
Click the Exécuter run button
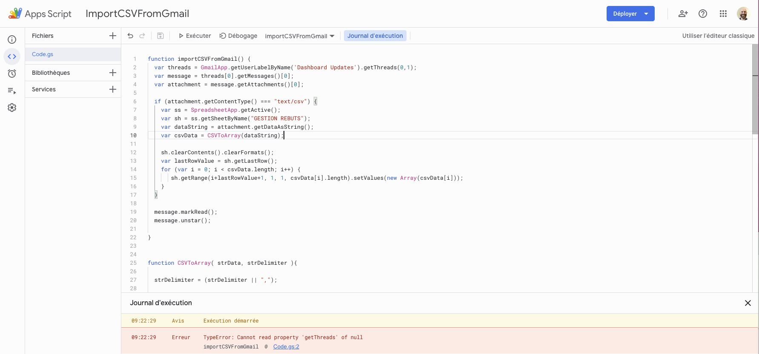pos(195,36)
